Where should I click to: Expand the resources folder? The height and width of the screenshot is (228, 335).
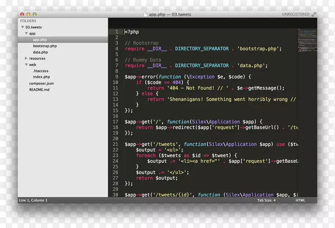[26, 59]
